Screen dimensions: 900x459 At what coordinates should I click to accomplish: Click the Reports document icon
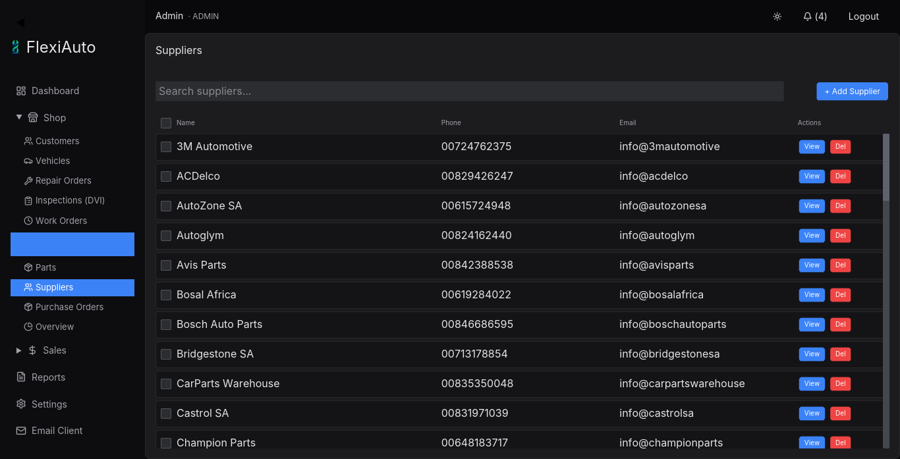[x=21, y=377]
